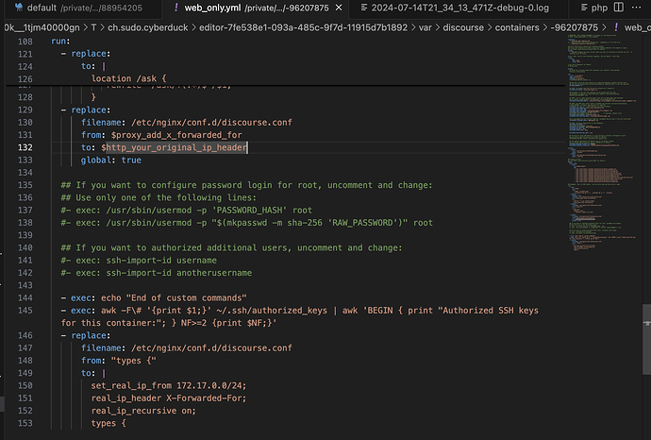
Task: Click 'authorized additional users' comment line
Action: [x=231, y=247]
